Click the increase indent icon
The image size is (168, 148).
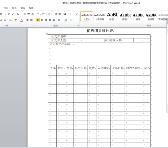point(59,14)
